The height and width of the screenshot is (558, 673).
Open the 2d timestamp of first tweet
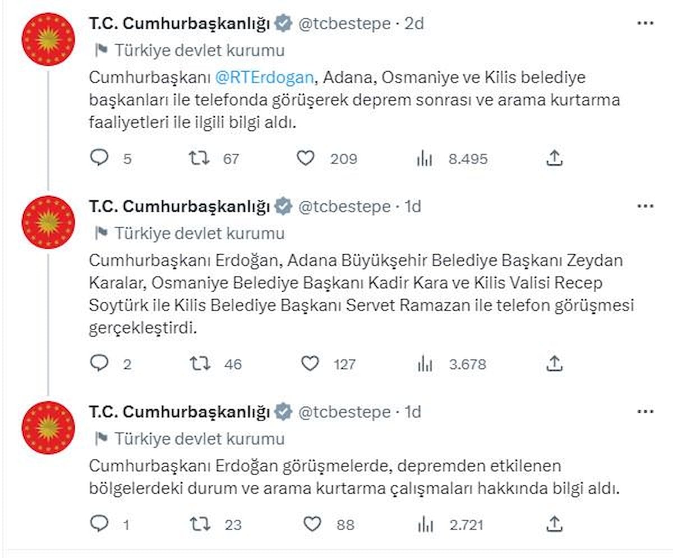pos(415,24)
